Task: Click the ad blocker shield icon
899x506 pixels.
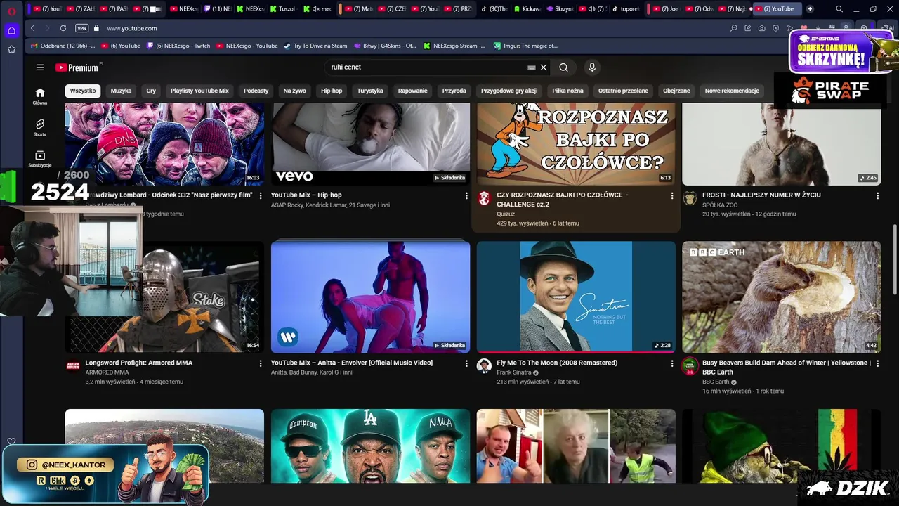Action: point(776,28)
